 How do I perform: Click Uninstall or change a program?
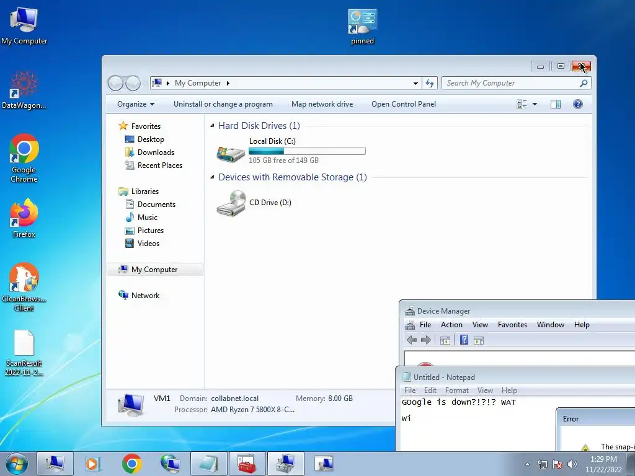(223, 104)
